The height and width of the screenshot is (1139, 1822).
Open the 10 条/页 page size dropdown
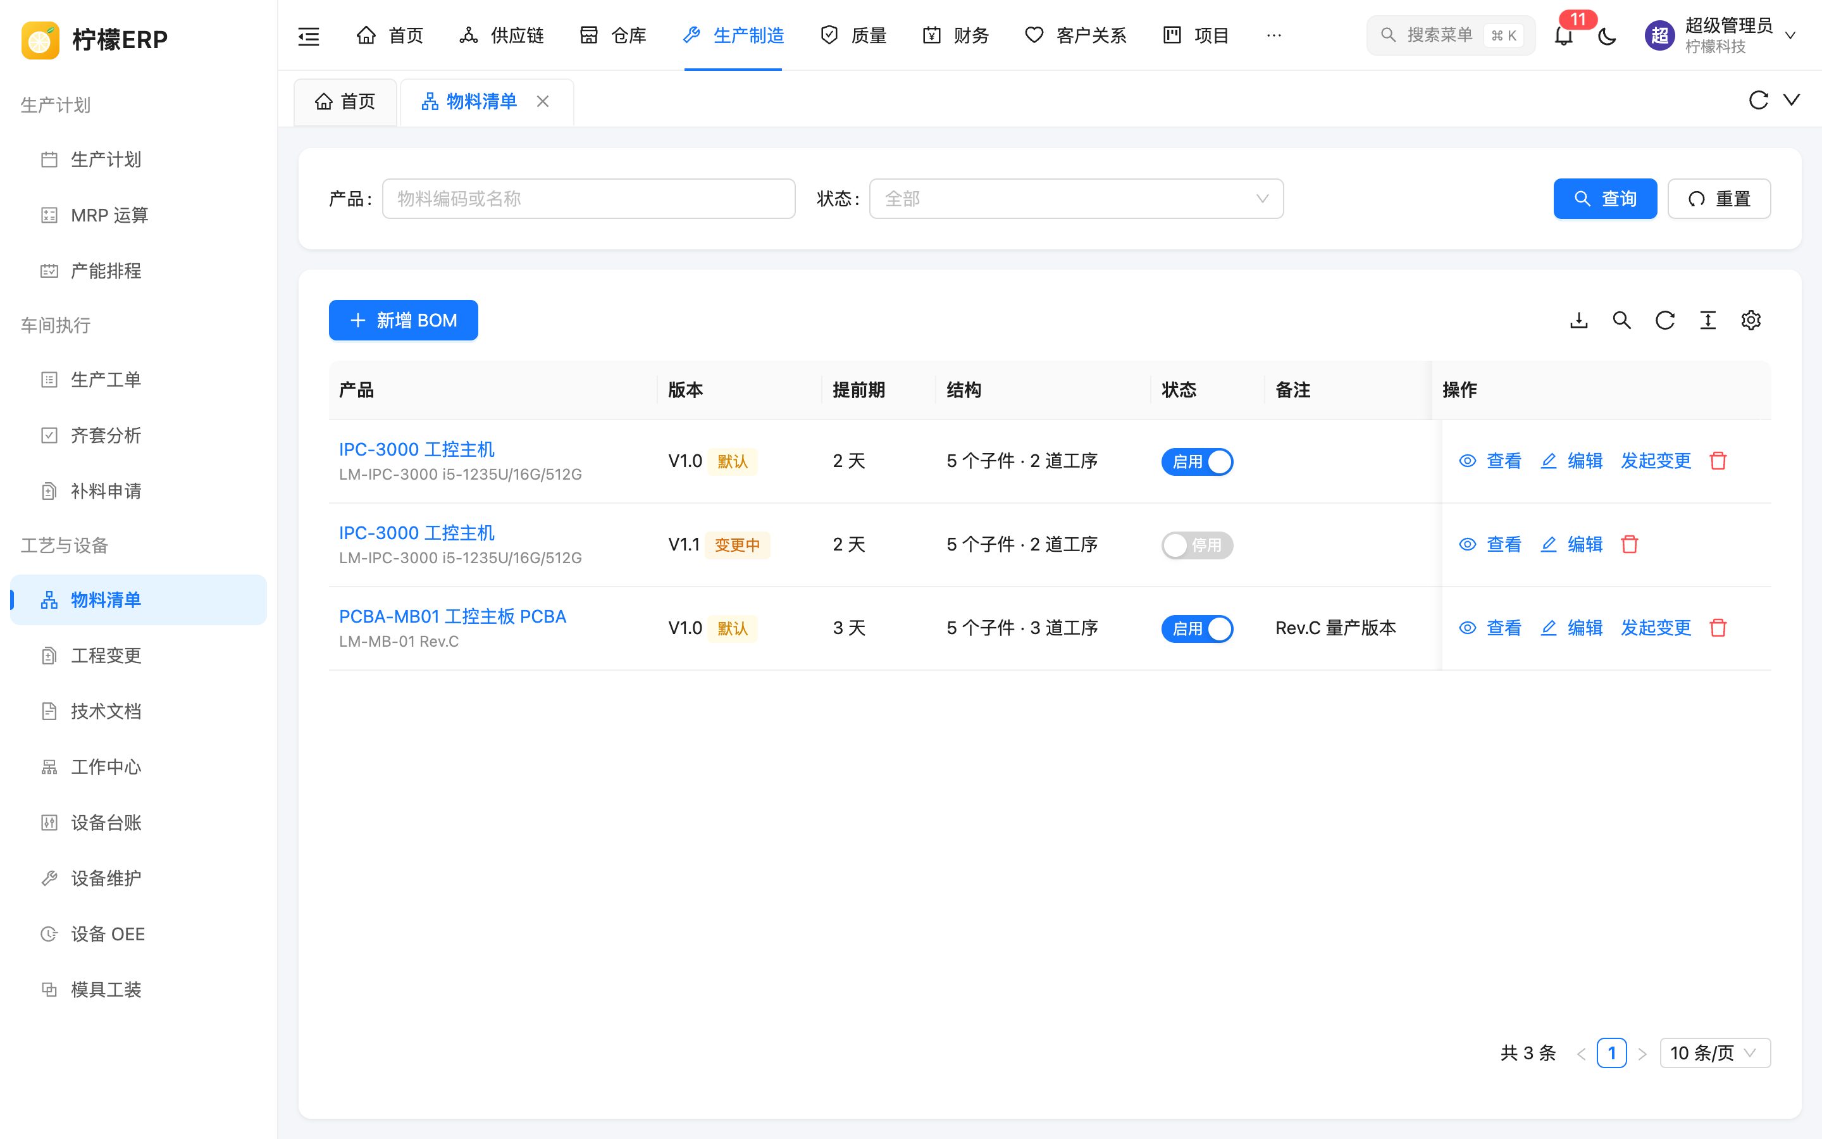1714,1053
